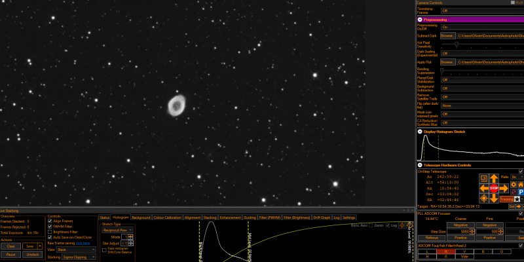Adjust the Mode value spinner
This screenshot has height=262, width=524.
130,237
